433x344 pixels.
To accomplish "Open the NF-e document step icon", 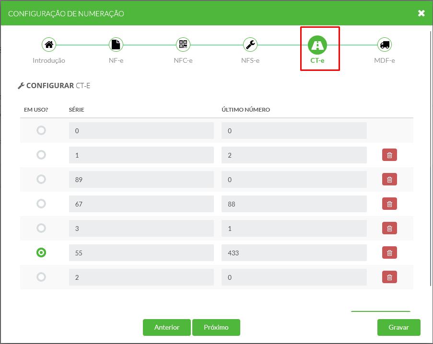I will (116, 45).
